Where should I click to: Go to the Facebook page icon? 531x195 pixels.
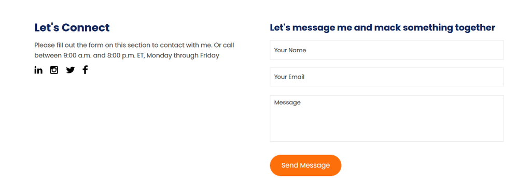click(x=85, y=70)
